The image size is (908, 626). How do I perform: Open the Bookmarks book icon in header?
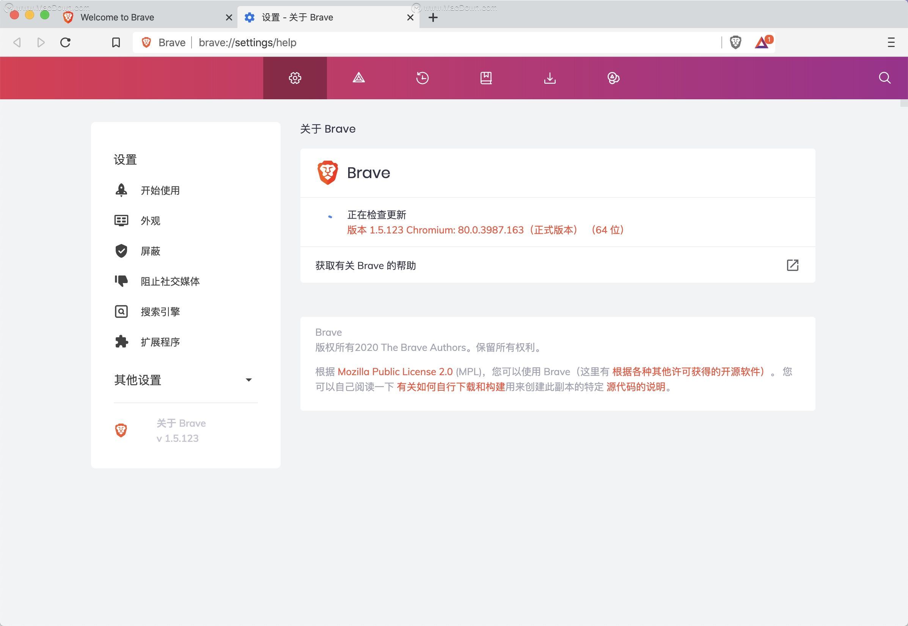click(486, 78)
